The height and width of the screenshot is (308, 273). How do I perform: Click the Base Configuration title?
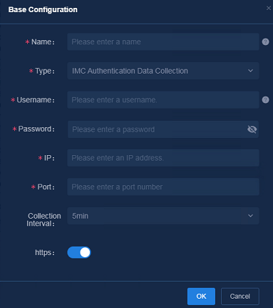43,10
